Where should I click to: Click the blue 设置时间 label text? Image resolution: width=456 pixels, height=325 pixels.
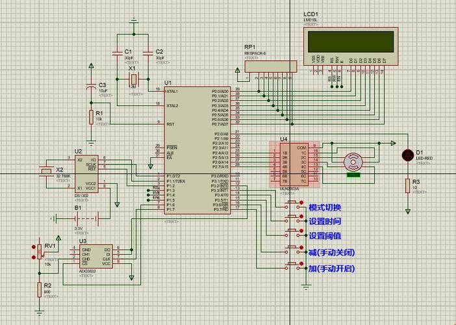325,222
